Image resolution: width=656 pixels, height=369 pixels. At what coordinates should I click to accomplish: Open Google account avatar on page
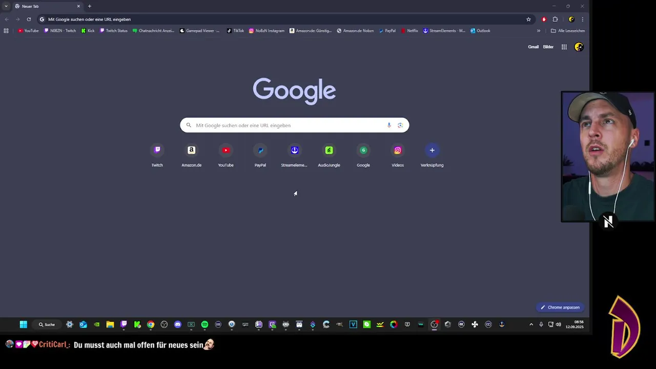(579, 47)
